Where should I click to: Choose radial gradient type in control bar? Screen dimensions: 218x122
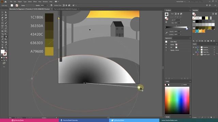pos(66,5)
